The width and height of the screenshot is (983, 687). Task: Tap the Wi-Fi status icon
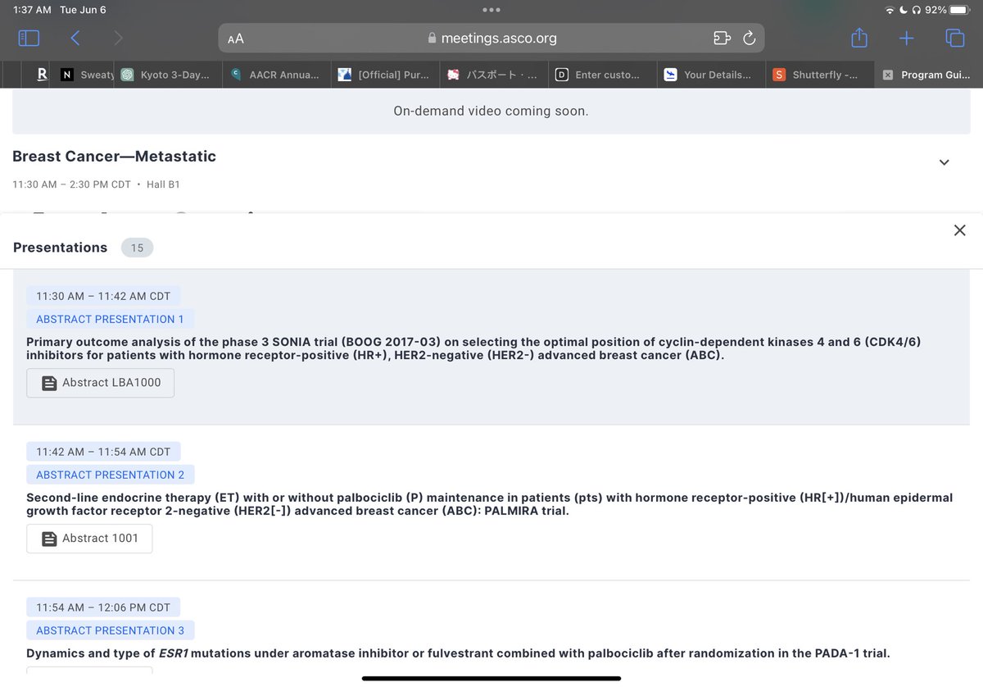coord(890,10)
